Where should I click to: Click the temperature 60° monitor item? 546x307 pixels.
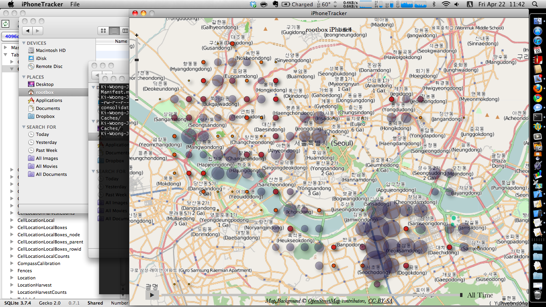pos(323,4)
